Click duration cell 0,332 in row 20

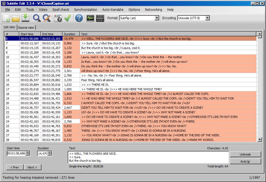click(x=71, y=103)
